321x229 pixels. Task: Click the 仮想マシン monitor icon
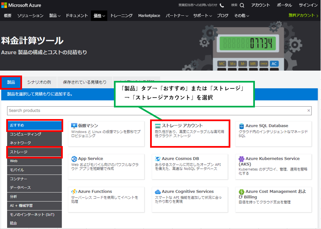pos(74,126)
